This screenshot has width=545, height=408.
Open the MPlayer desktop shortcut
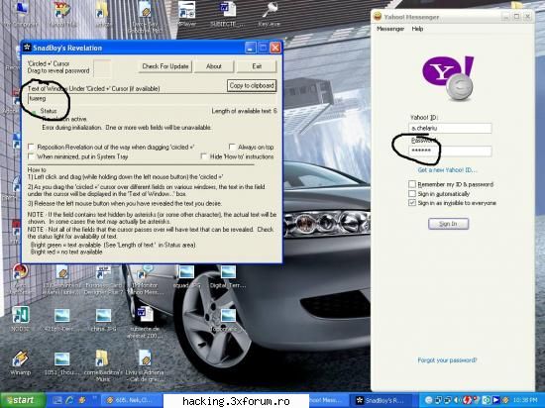186,14
